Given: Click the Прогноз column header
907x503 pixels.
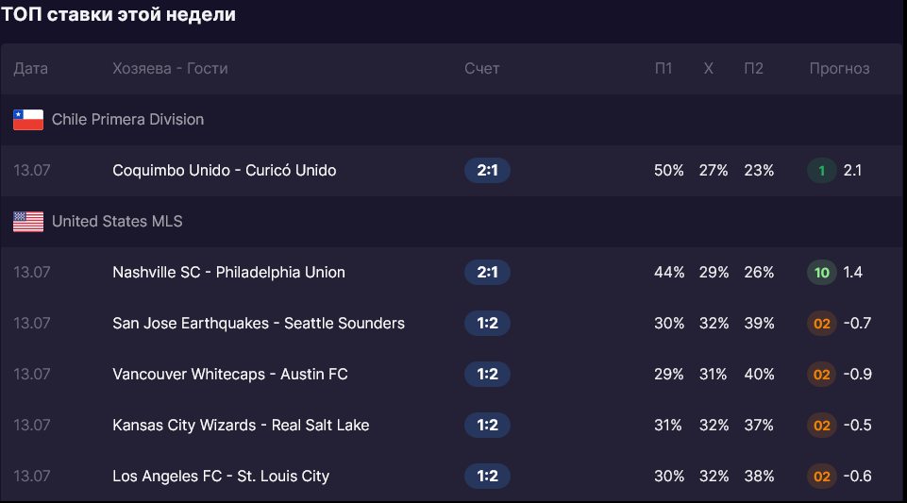Looking at the screenshot, I should [x=839, y=69].
